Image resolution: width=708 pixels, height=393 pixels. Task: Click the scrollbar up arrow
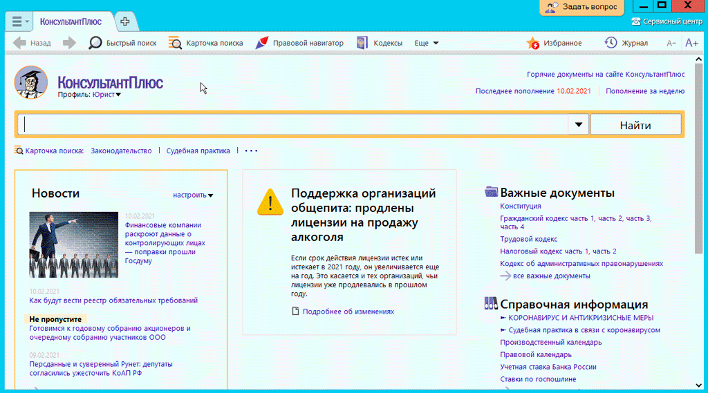pos(698,59)
